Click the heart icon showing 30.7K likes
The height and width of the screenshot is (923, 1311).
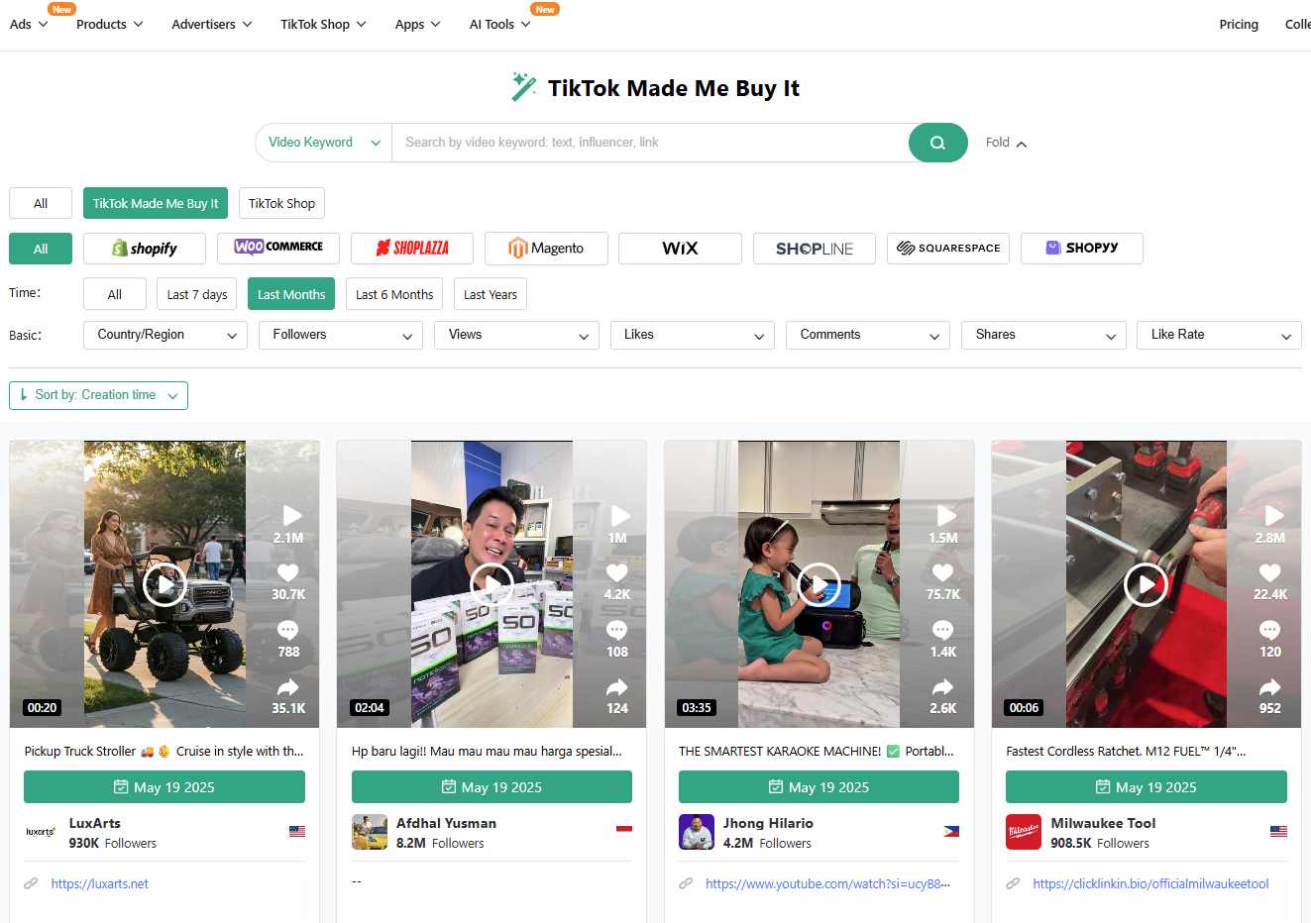(x=288, y=572)
